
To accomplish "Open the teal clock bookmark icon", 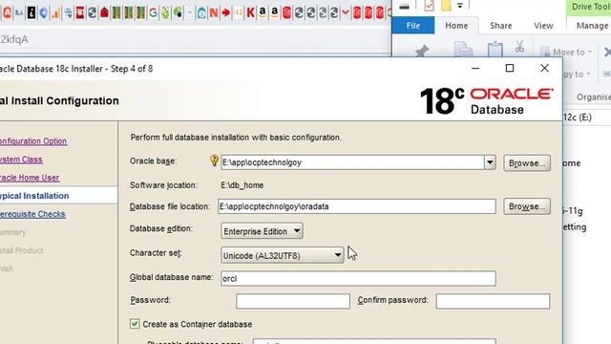I will pos(201,12).
